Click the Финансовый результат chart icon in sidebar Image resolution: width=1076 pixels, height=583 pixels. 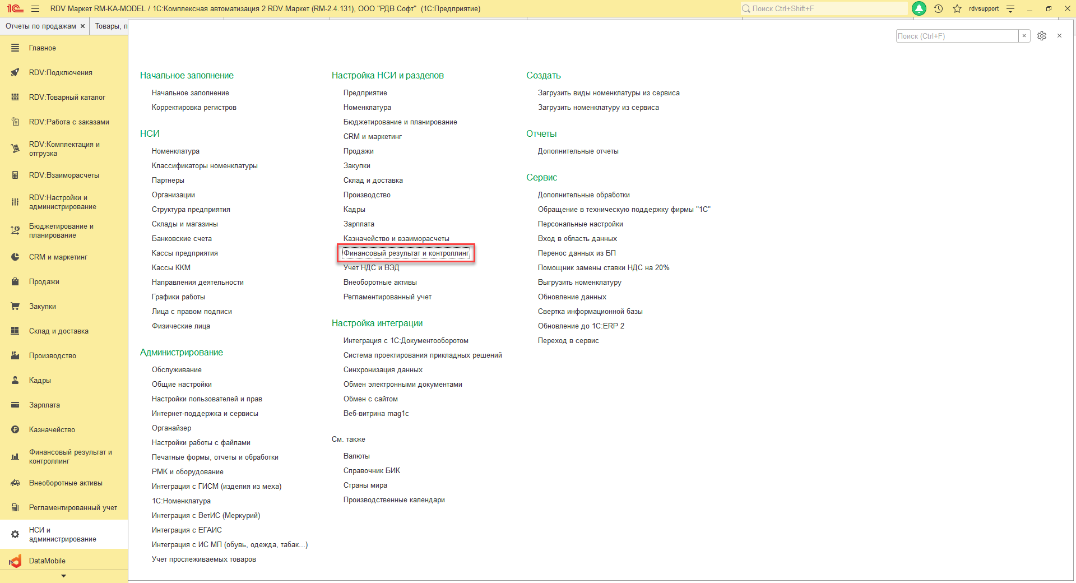[15, 457]
